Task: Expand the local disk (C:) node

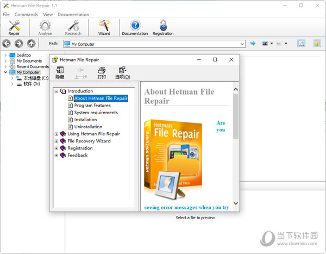Action: pyautogui.click(x=12, y=78)
